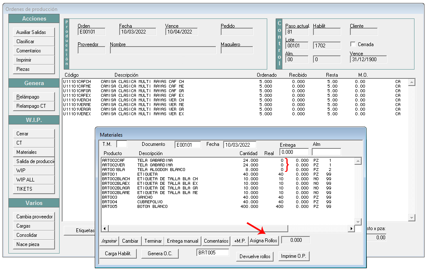Click down arrow of the materials list scrollbar
Viewport: 430px width, 272px height.
click(357, 222)
